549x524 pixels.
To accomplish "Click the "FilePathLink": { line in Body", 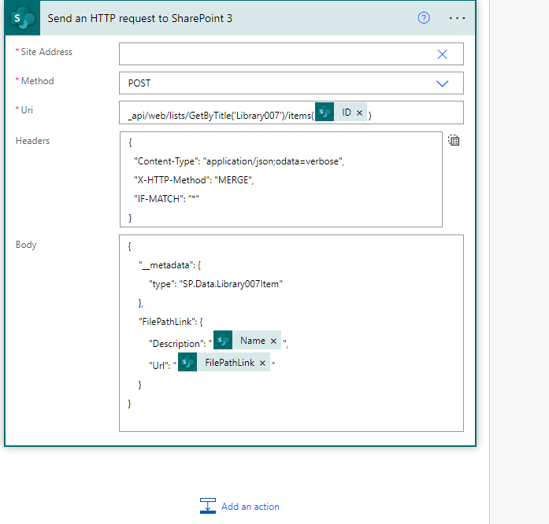I will click(x=171, y=322).
